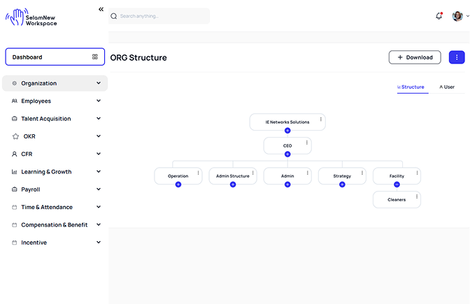470x304 pixels.
Task: Open the notifications bell
Action: pos(439,16)
